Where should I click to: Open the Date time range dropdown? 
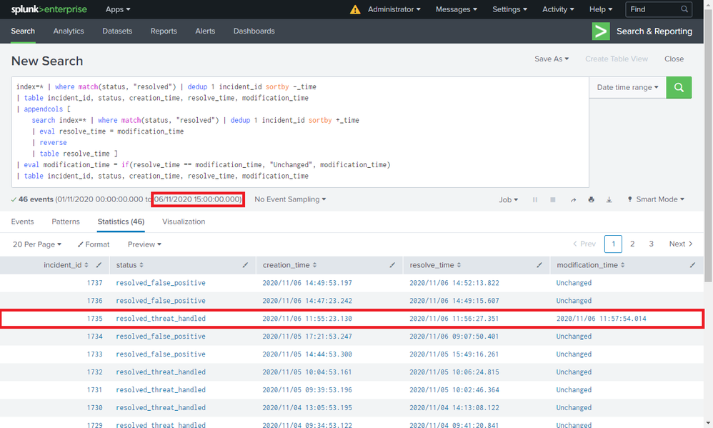point(627,87)
